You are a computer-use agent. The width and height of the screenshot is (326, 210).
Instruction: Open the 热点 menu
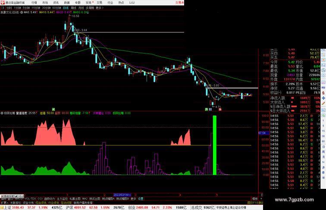tap(121, 3)
